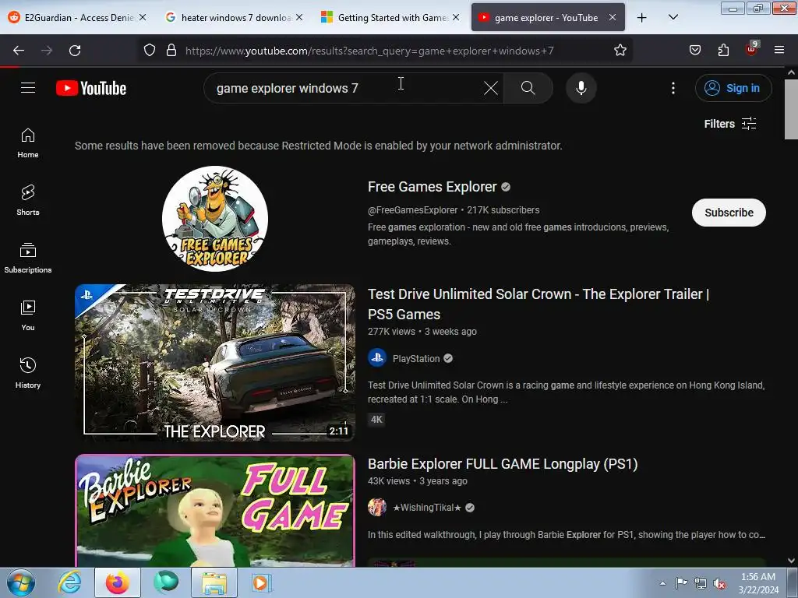
Task: Open the list all tabs dropdown
Action: 673,17
